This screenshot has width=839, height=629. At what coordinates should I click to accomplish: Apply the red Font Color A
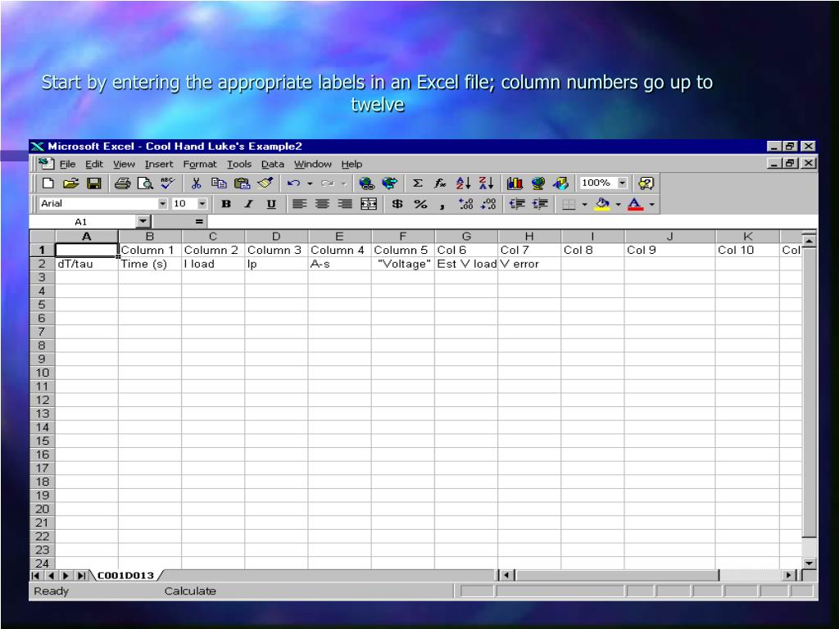(635, 204)
